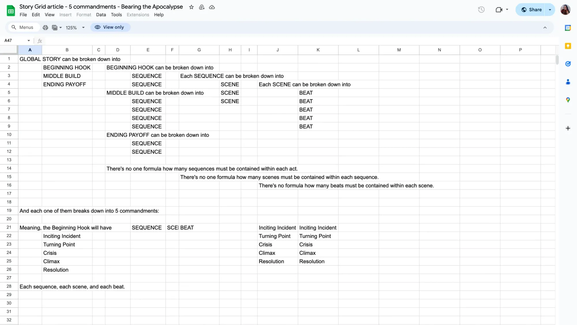Open Google Maps side panel
The image size is (577, 325).
568,100
